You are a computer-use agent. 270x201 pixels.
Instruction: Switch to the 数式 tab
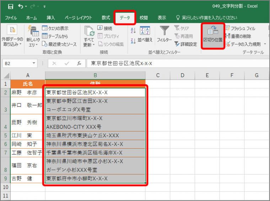pos(106,17)
